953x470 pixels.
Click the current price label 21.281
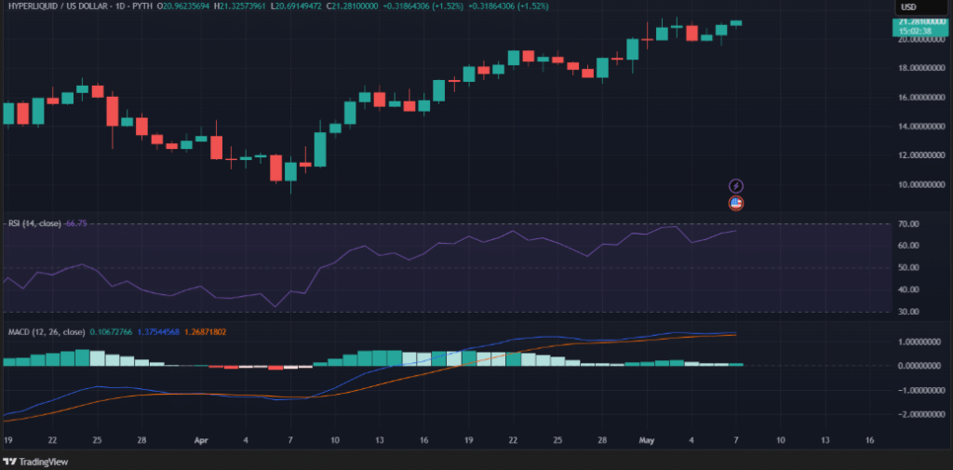[x=919, y=26]
